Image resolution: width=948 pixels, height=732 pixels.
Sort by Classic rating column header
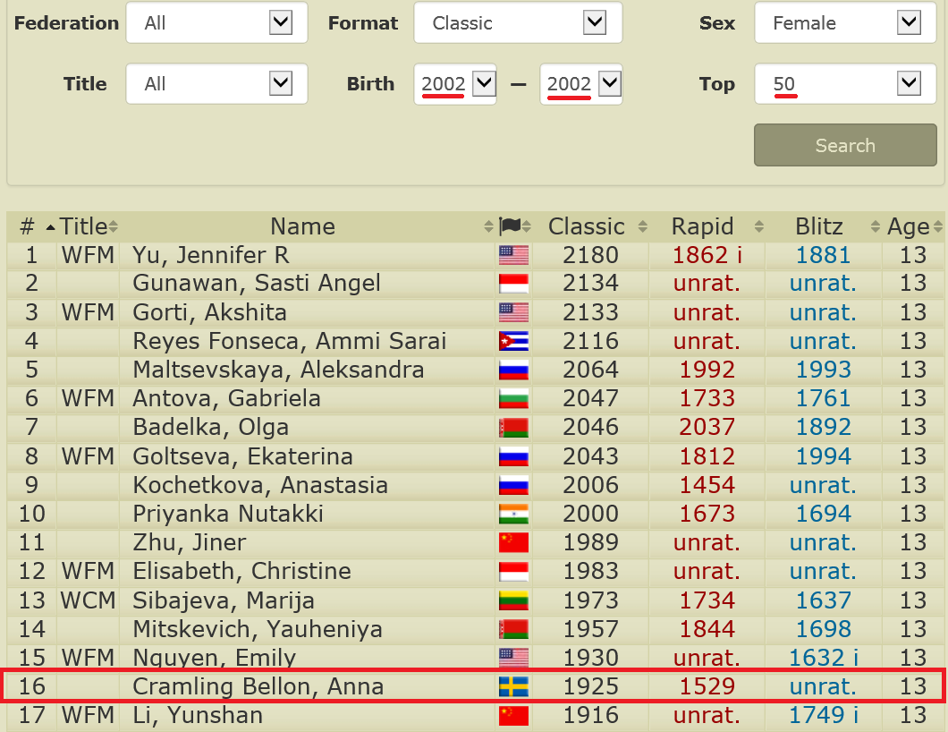[587, 226]
